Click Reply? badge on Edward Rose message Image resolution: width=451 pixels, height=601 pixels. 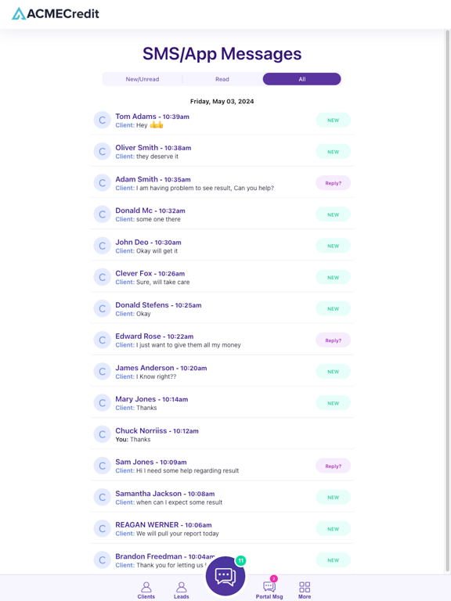click(x=333, y=340)
